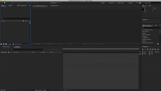Create a new folder in Project panel
161x91 pixels.
tap(4, 44)
